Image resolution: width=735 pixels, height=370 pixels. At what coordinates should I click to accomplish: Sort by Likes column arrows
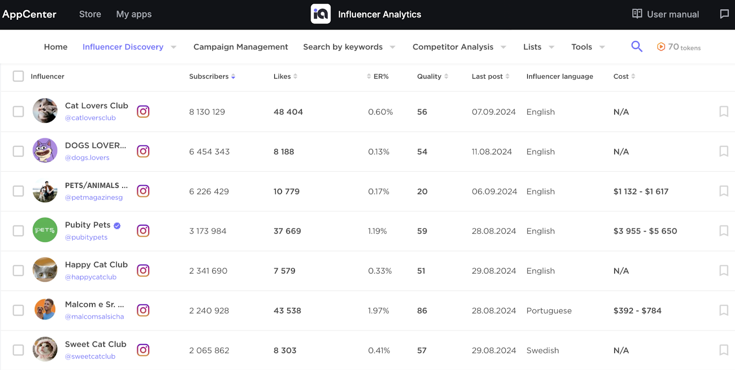(x=295, y=76)
